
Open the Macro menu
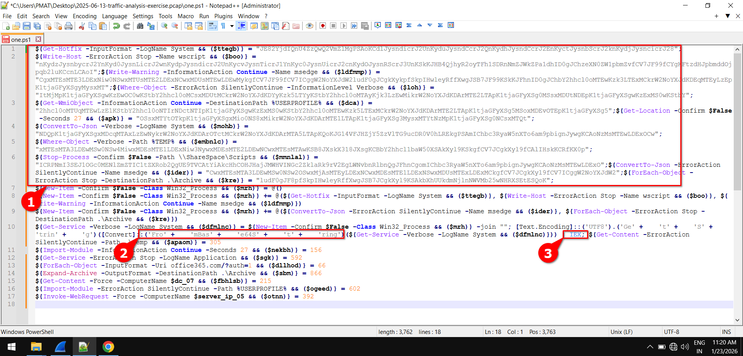pyautogui.click(x=186, y=16)
